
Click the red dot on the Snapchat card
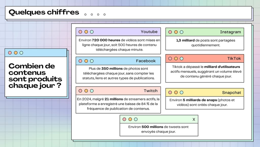170,92
